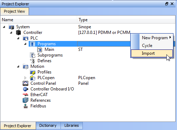Click the Name column header
Screen dimensions: 177x130
pos(39,20)
